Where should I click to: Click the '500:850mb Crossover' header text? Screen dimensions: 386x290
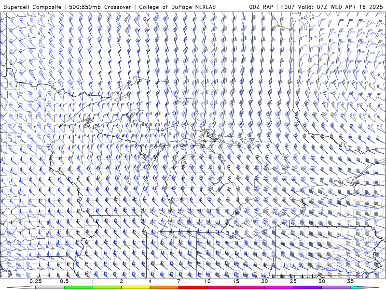tap(100, 7)
